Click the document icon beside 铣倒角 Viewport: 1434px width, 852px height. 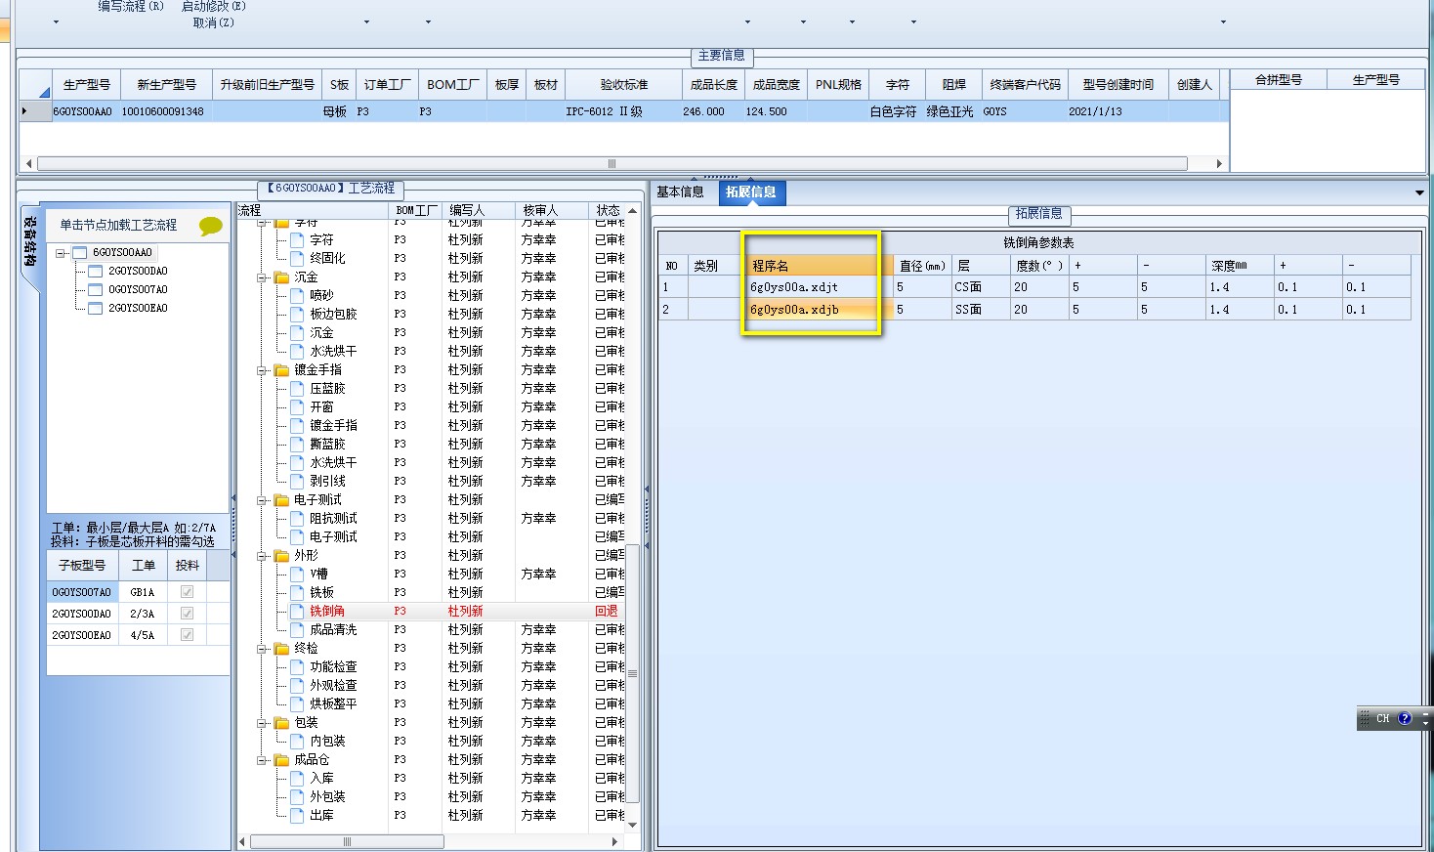(297, 612)
